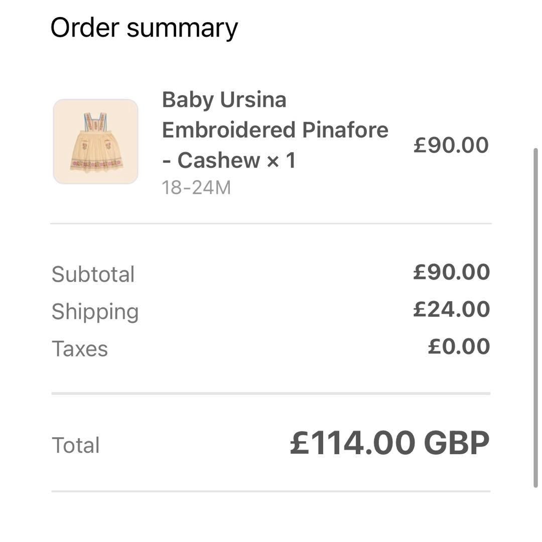Click the GBP currency code
This screenshot has width=542, height=542.
456,443
